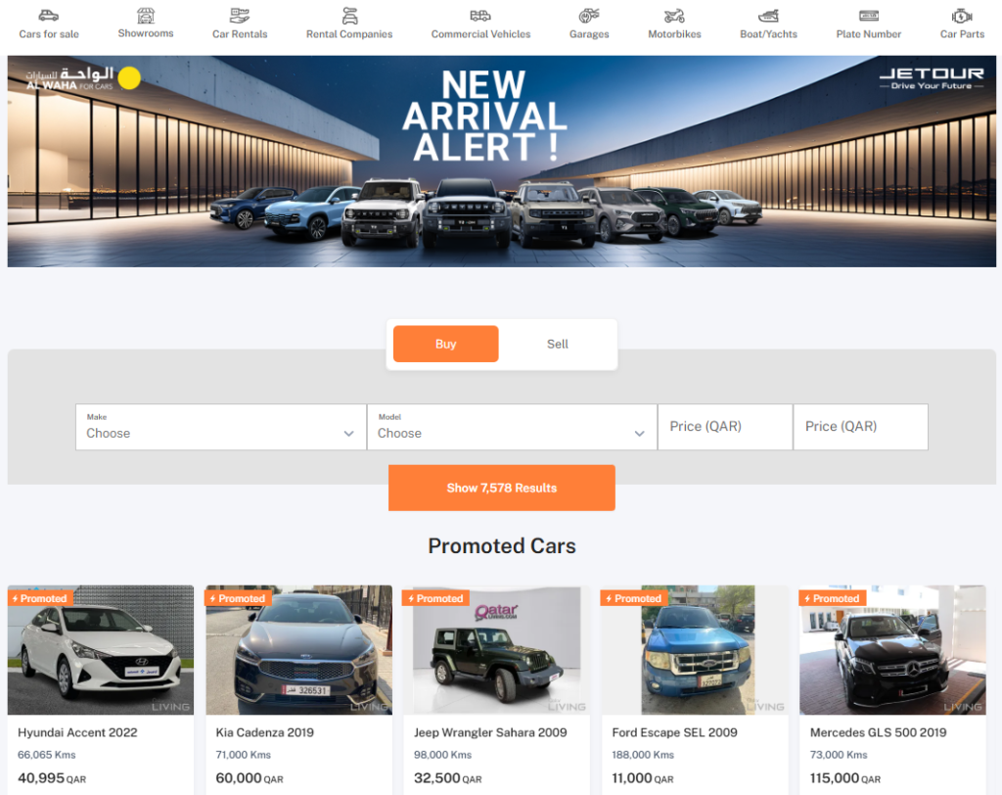Open the Model dropdown

[x=512, y=427]
